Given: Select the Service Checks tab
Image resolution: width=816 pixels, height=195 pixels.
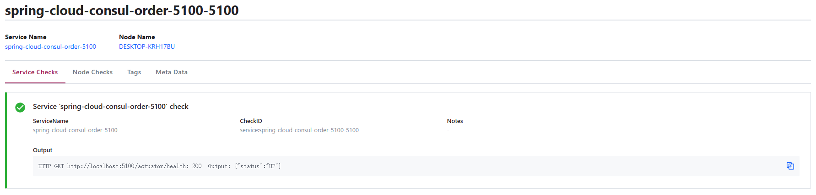Looking at the screenshot, I should (35, 72).
